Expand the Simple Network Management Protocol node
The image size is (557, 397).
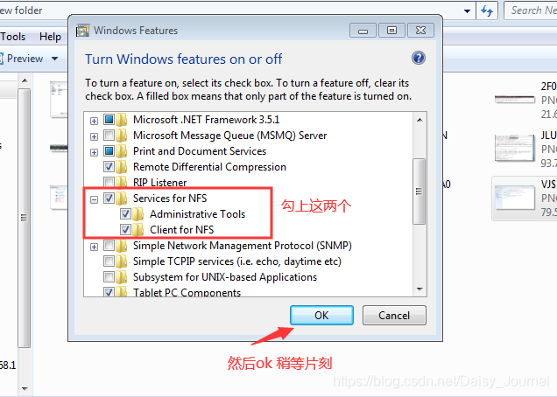pos(94,247)
